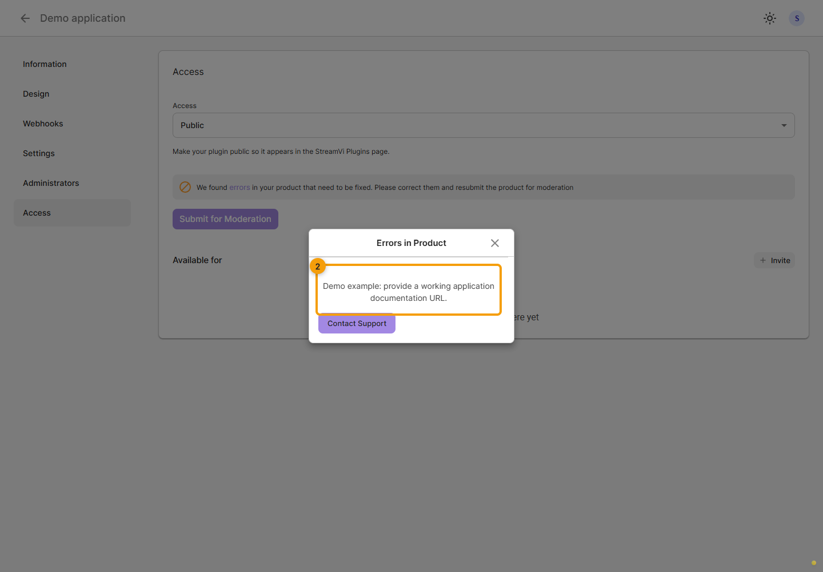823x572 pixels.
Task: Click the make your plugin public hint
Action: pos(281,152)
